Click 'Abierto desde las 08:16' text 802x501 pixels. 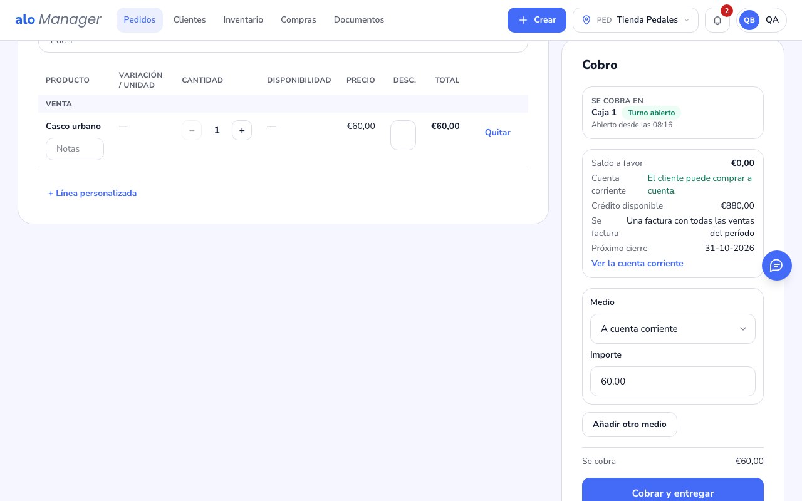(x=632, y=125)
